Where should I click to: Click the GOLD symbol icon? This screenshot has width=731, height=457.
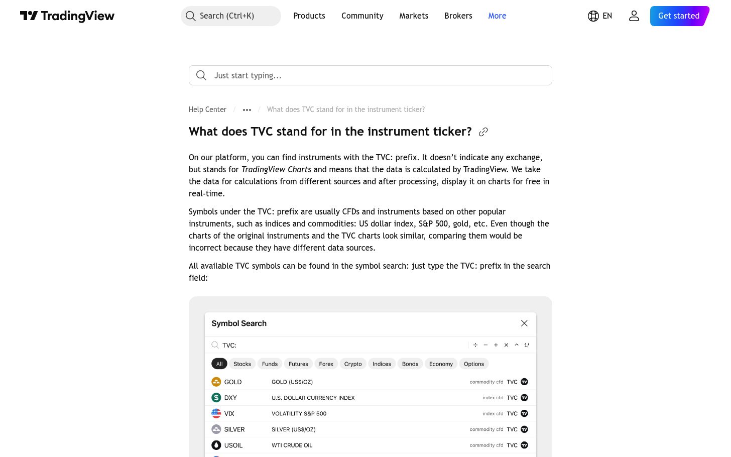(x=216, y=382)
